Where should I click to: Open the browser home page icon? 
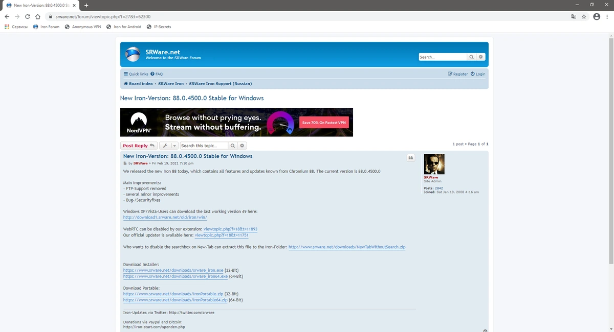pos(37,16)
